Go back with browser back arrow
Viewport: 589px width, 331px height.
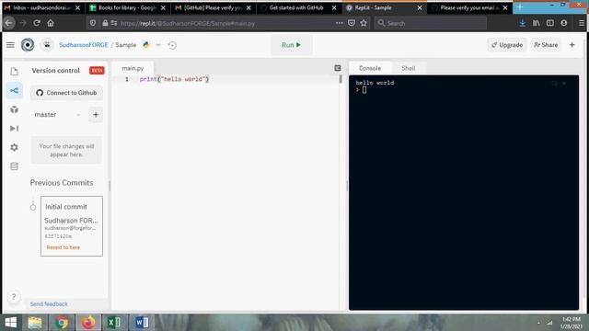pos(9,23)
